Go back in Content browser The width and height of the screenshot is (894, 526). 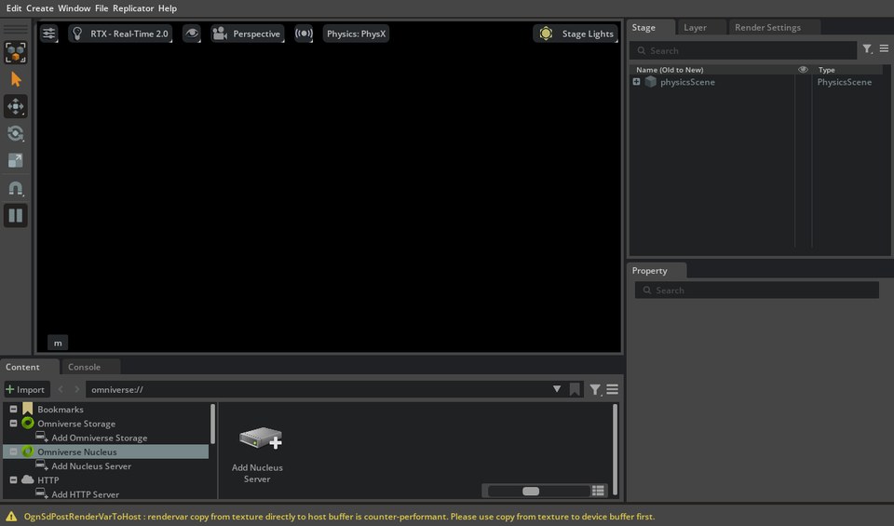click(61, 389)
